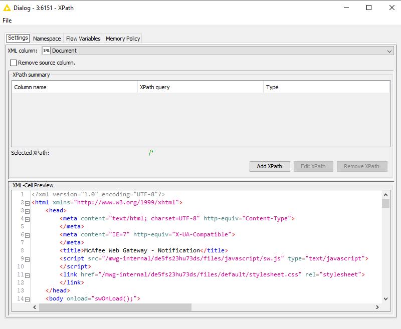
Task: Click the title text 'McAfee Web Gateway - Notification'
Action: [142, 250]
